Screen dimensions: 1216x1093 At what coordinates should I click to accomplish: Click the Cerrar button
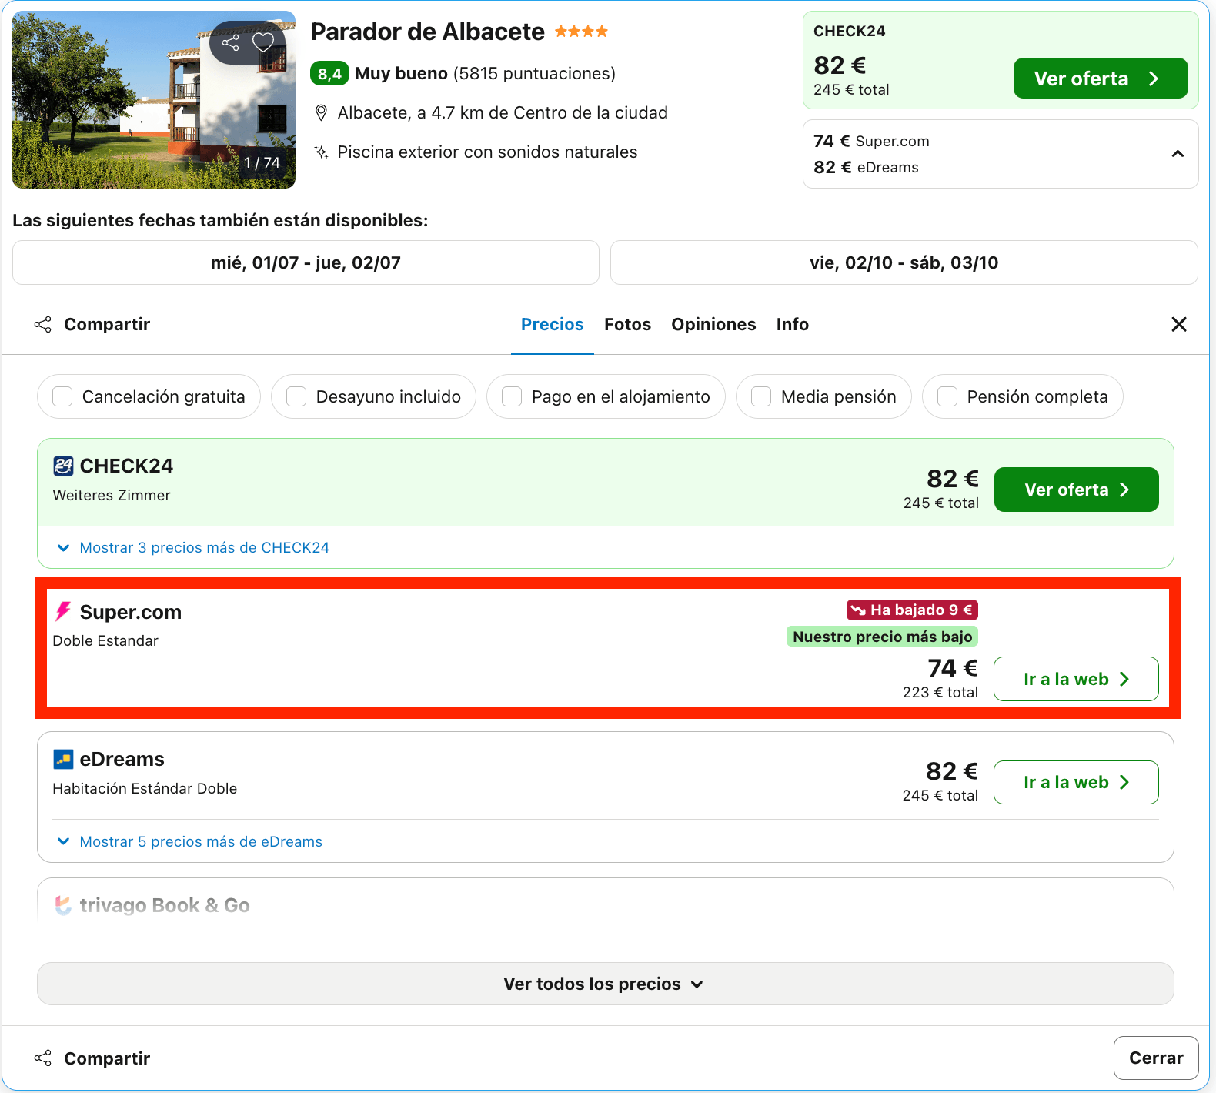coord(1156,1058)
